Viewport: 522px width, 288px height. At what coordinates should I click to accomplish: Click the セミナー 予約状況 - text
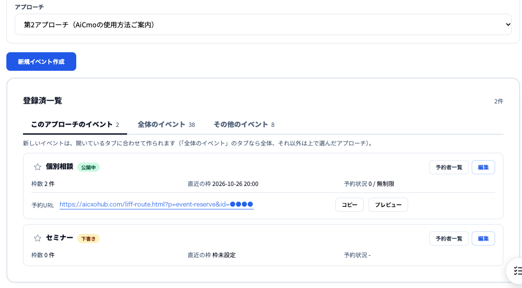click(357, 255)
